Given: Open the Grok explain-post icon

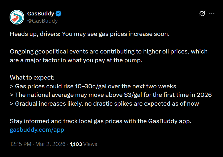Looking at the screenshot, I should coord(202,14).
